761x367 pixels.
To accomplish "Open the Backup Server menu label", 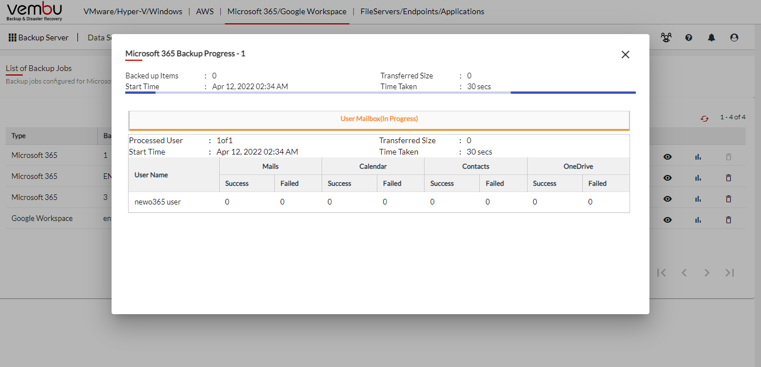I will click(43, 37).
